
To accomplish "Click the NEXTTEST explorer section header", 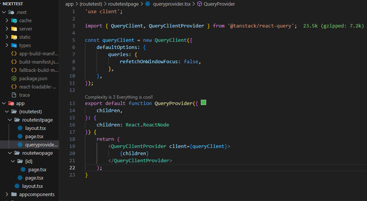I will (x=13, y=4).
